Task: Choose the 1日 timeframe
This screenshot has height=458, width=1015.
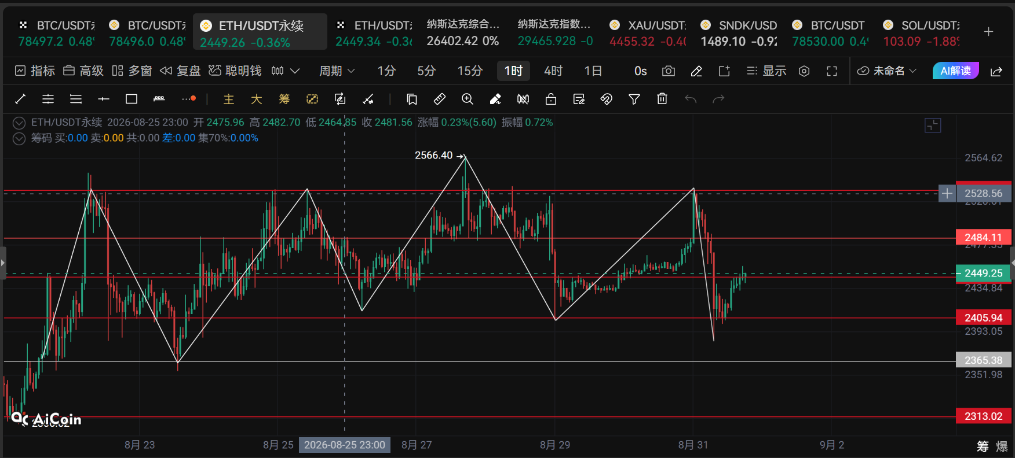Action: [x=593, y=71]
